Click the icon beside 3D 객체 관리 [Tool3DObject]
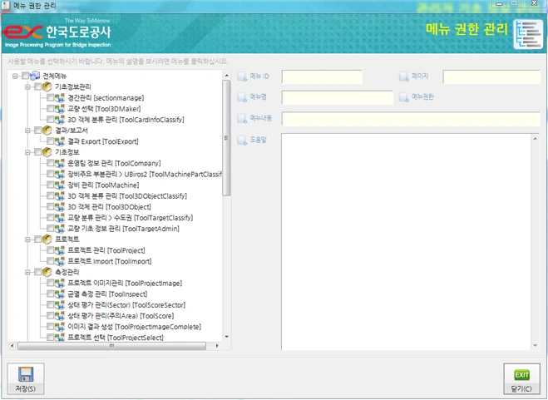 [60, 206]
